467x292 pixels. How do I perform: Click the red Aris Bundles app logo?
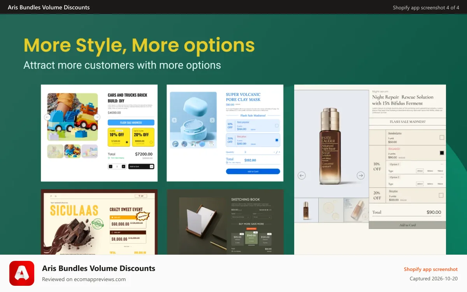[22, 273]
